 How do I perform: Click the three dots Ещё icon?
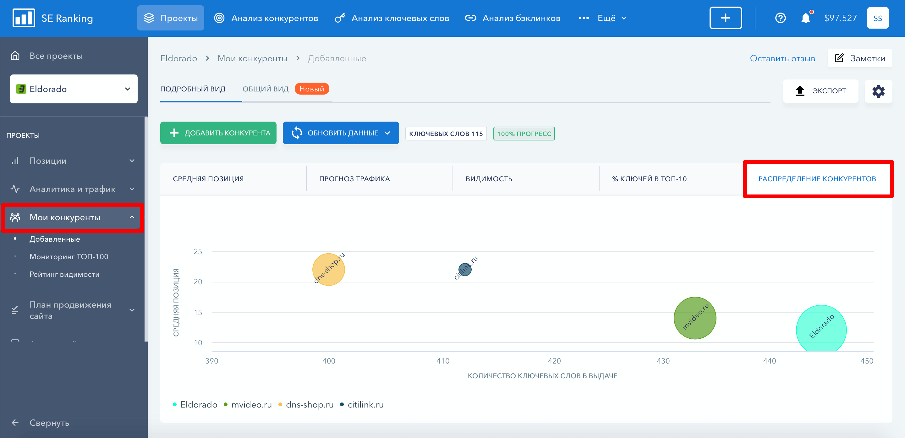[x=584, y=18]
